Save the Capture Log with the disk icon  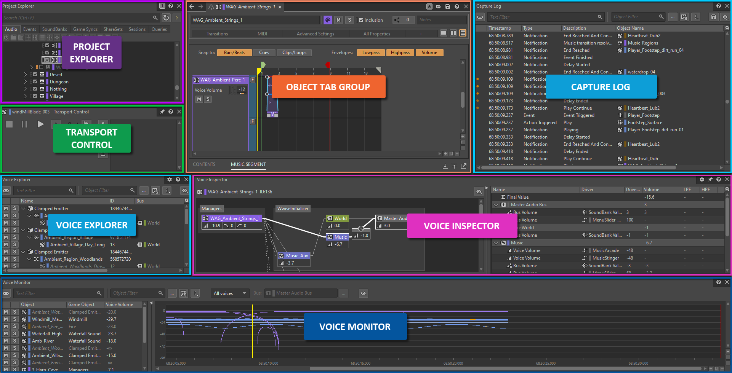click(714, 17)
